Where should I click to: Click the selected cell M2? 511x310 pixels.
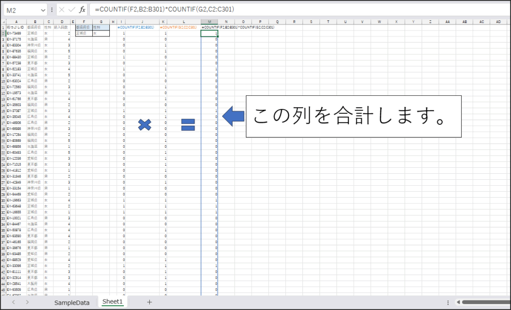point(209,33)
